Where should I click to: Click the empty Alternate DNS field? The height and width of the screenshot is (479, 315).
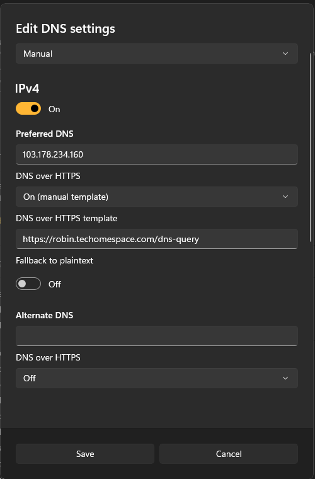(157, 336)
